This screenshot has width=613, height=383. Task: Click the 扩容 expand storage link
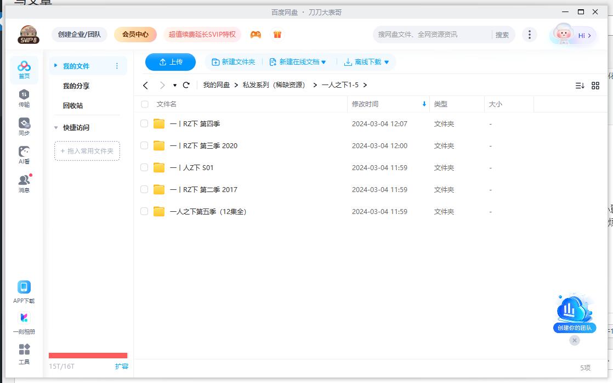122,366
